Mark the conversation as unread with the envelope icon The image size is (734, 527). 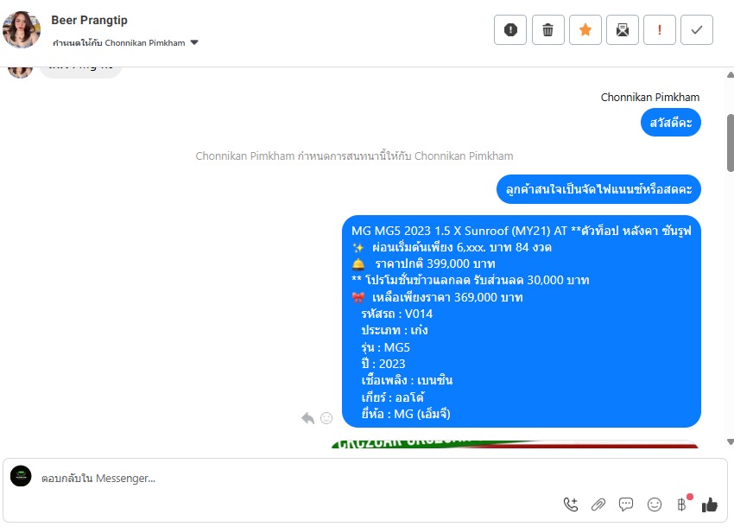(622, 30)
